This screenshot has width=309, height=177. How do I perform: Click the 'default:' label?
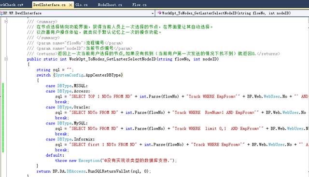(x=55, y=155)
